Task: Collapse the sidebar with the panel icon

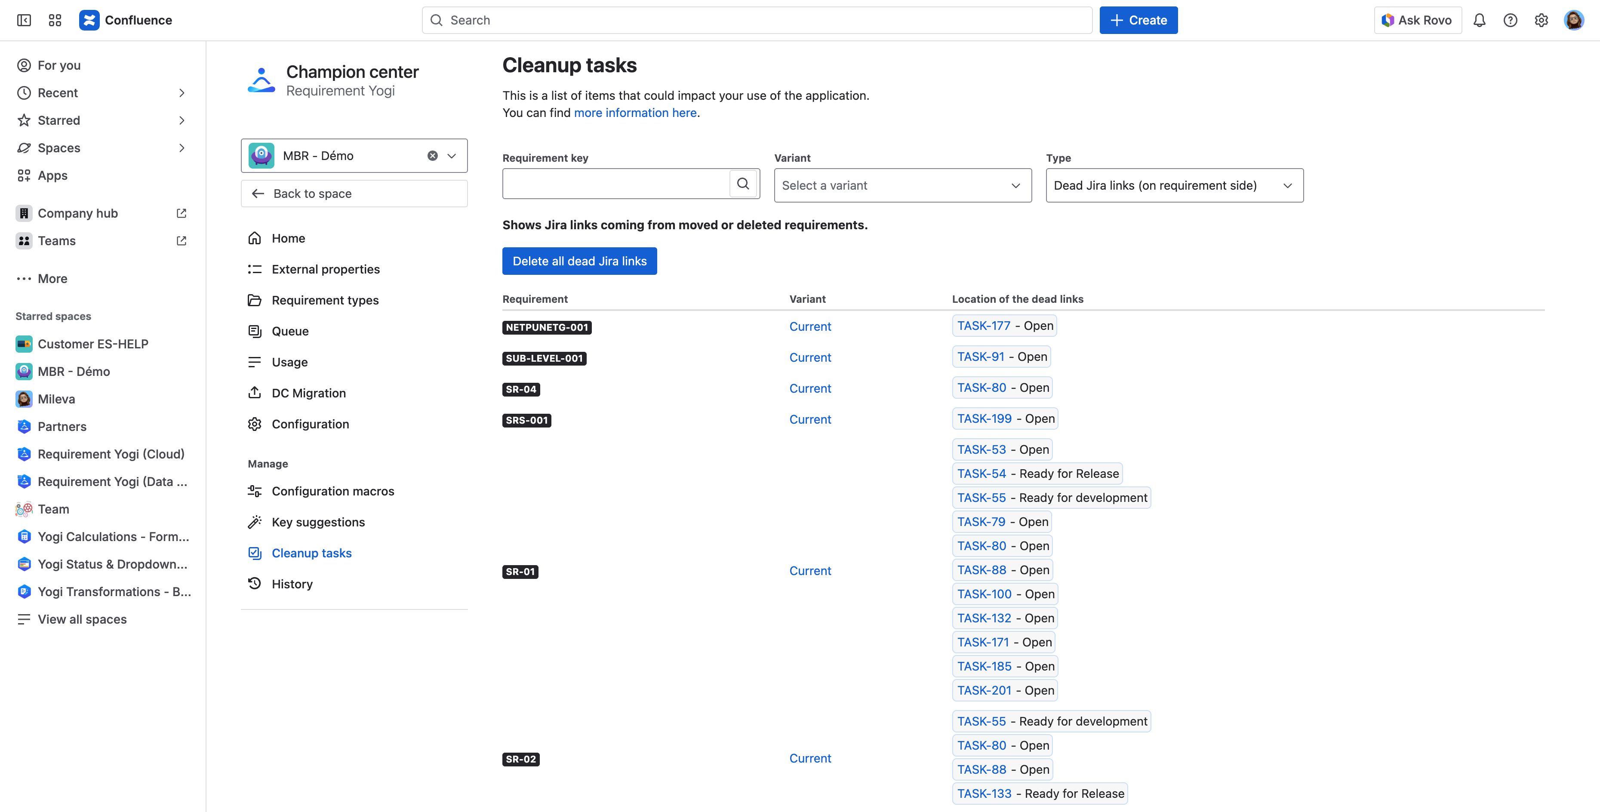Action: click(x=24, y=20)
